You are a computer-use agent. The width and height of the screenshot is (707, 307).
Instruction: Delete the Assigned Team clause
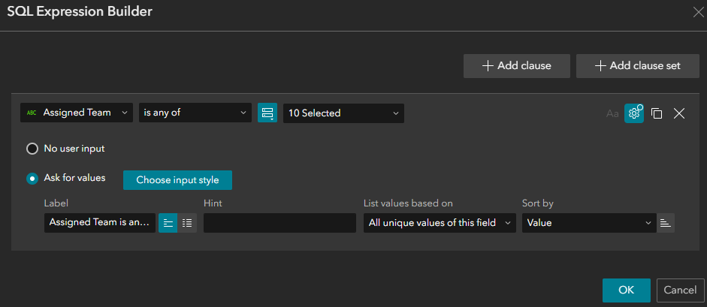coord(679,113)
